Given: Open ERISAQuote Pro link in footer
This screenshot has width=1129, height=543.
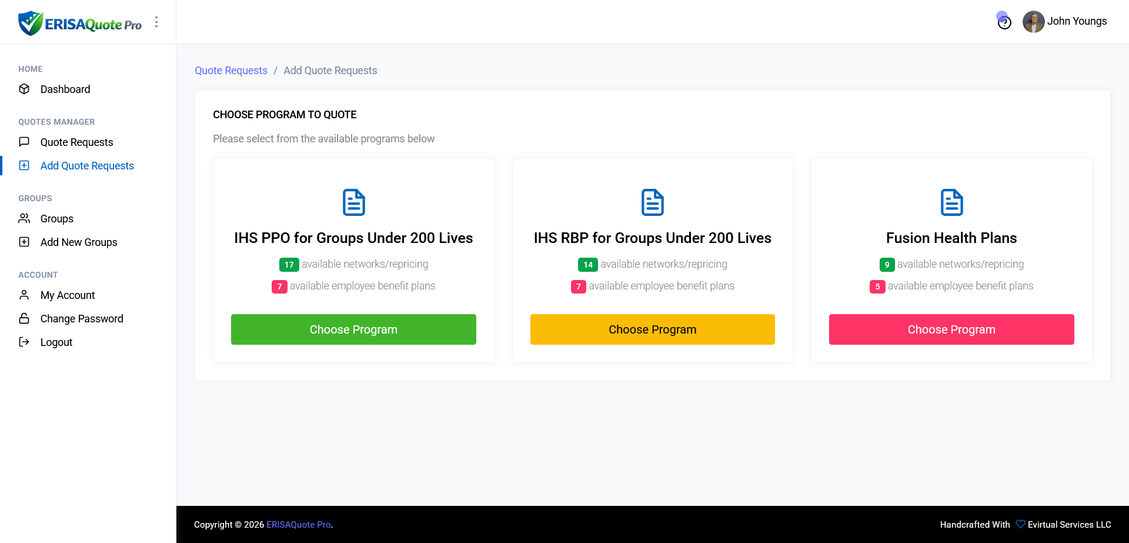Looking at the screenshot, I should click(299, 525).
